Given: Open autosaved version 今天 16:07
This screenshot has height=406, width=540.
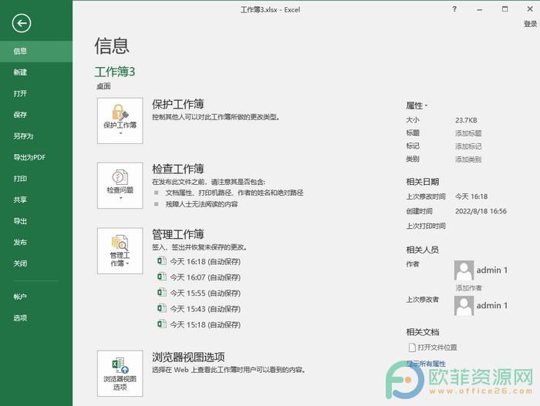Looking at the screenshot, I should click(x=205, y=277).
